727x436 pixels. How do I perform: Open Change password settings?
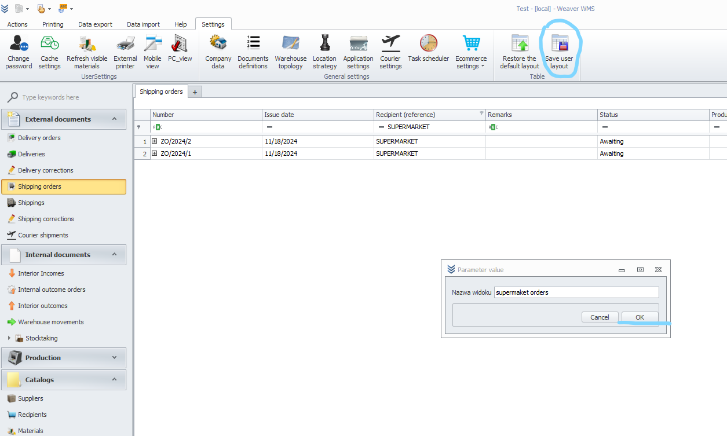coord(19,52)
